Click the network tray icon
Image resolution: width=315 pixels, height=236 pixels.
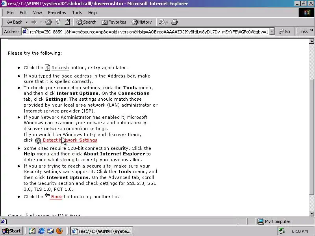tap(282, 231)
